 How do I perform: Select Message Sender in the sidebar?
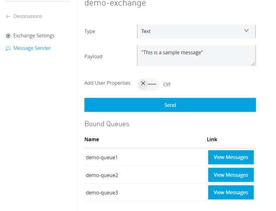click(x=32, y=48)
